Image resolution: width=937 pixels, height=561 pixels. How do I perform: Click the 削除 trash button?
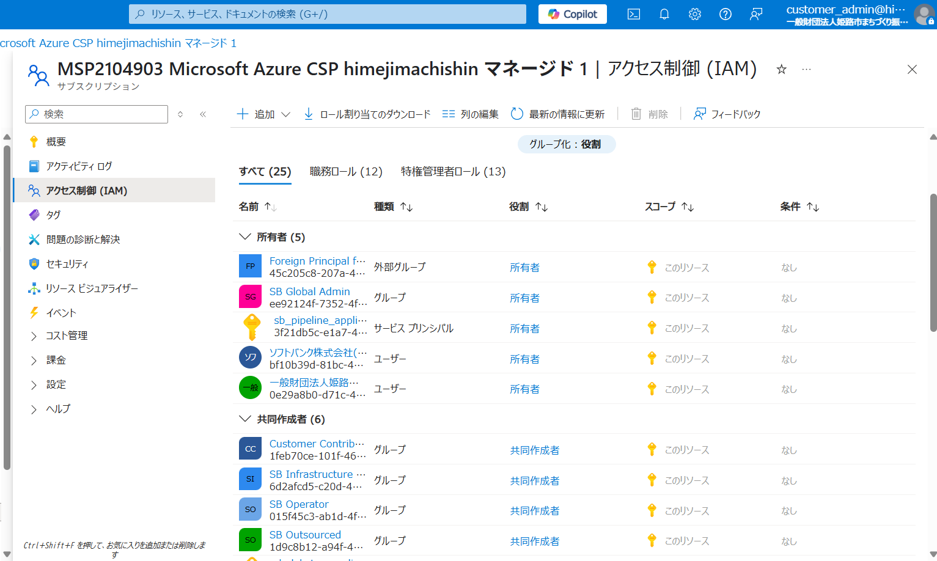click(649, 114)
